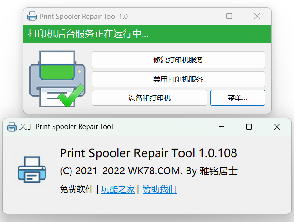Click the 禁用打印机服务 disable button

178,80
